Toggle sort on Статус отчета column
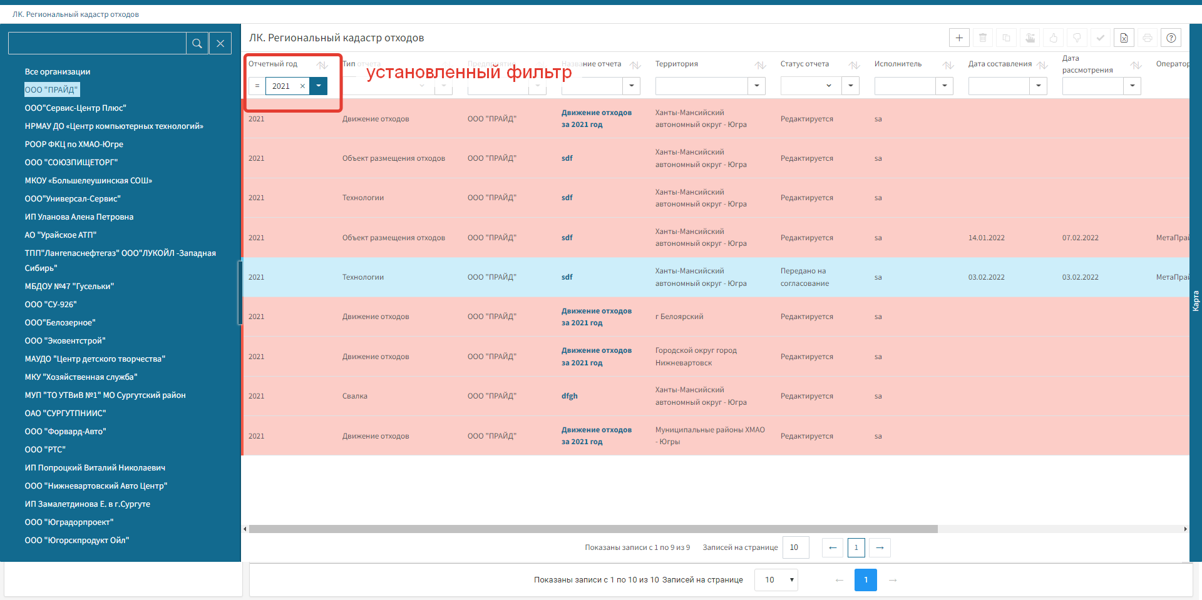The image size is (1202, 600). coord(854,65)
